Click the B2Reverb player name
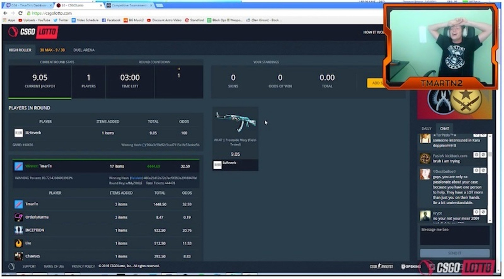Image resolution: width=504 pixels, height=279 pixels. [x=33, y=133]
